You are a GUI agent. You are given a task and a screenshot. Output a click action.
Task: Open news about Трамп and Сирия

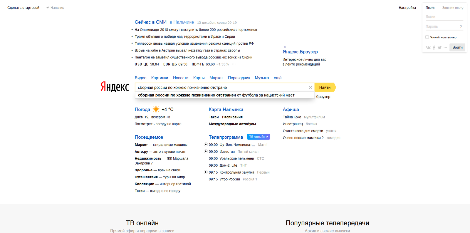(185, 36)
